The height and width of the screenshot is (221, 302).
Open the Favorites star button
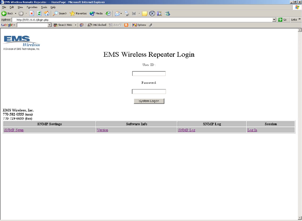point(78,13)
